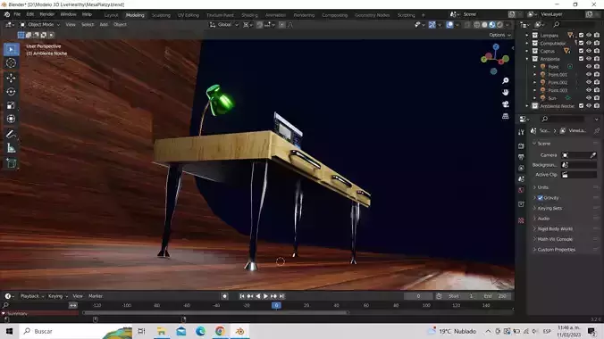This screenshot has height=339, width=604.
Task: Click the pan view hand icon
Action: [506, 93]
